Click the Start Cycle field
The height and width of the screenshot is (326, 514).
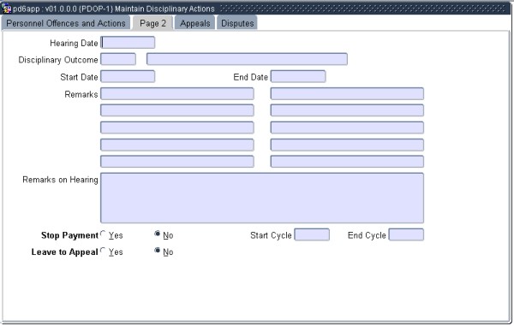(x=312, y=234)
